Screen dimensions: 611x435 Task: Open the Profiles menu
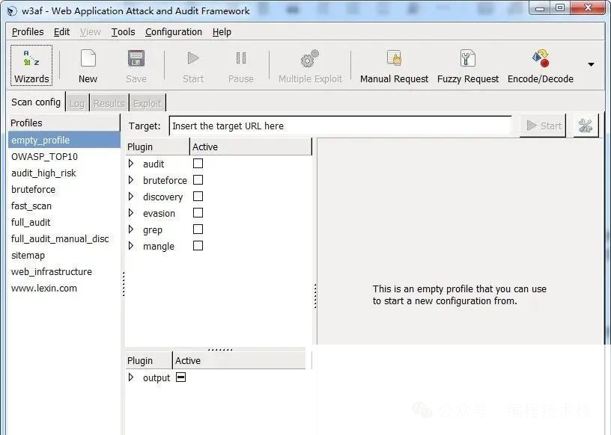(28, 32)
